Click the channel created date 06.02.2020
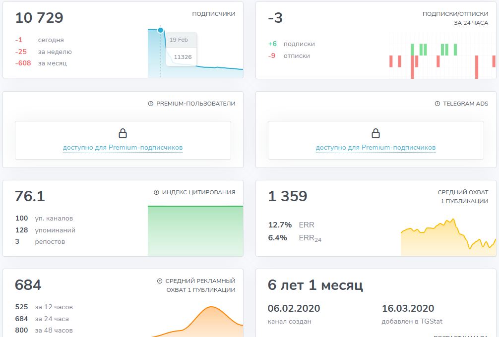 tap(294, 308)
